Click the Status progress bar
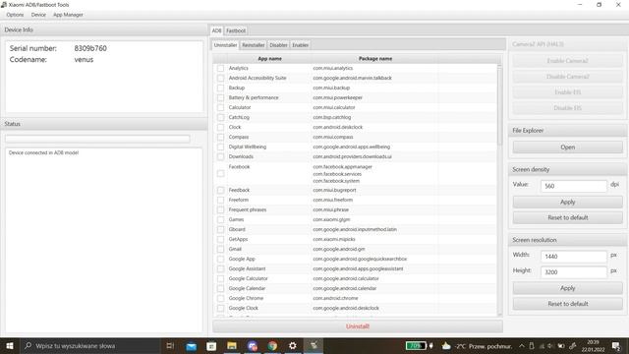The height and width of the screenshot is (354, 629). (97, 139)
